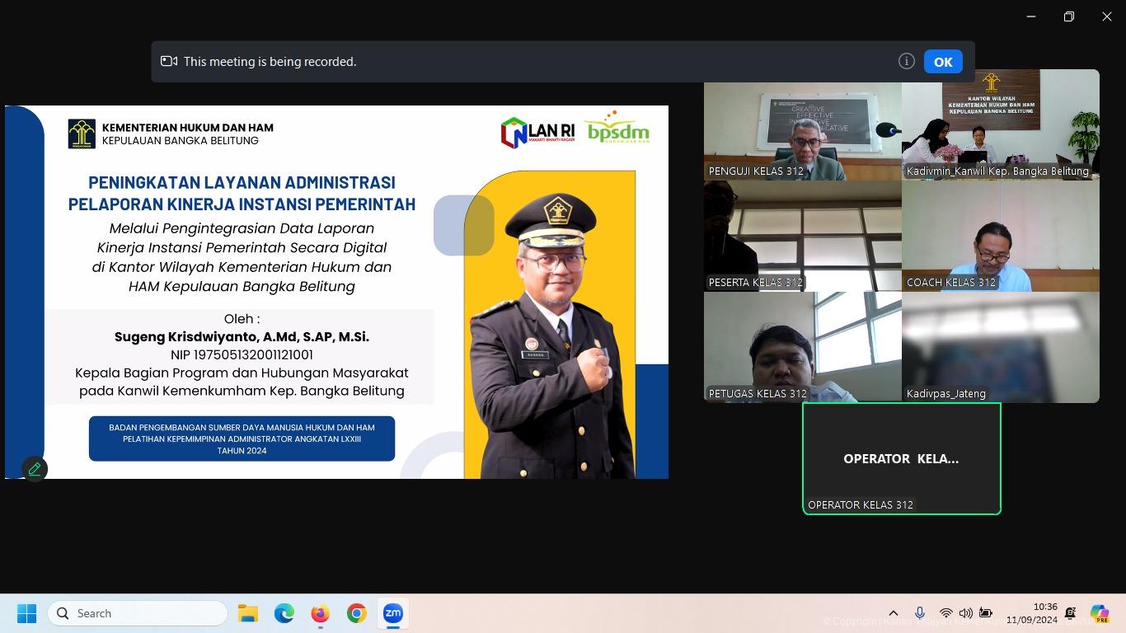The height and width of the screenshot is (633, 1126).
Task: Launch Microsoft Edge from the taskbar
Action: pyautogui.click(x=284, y=613)
